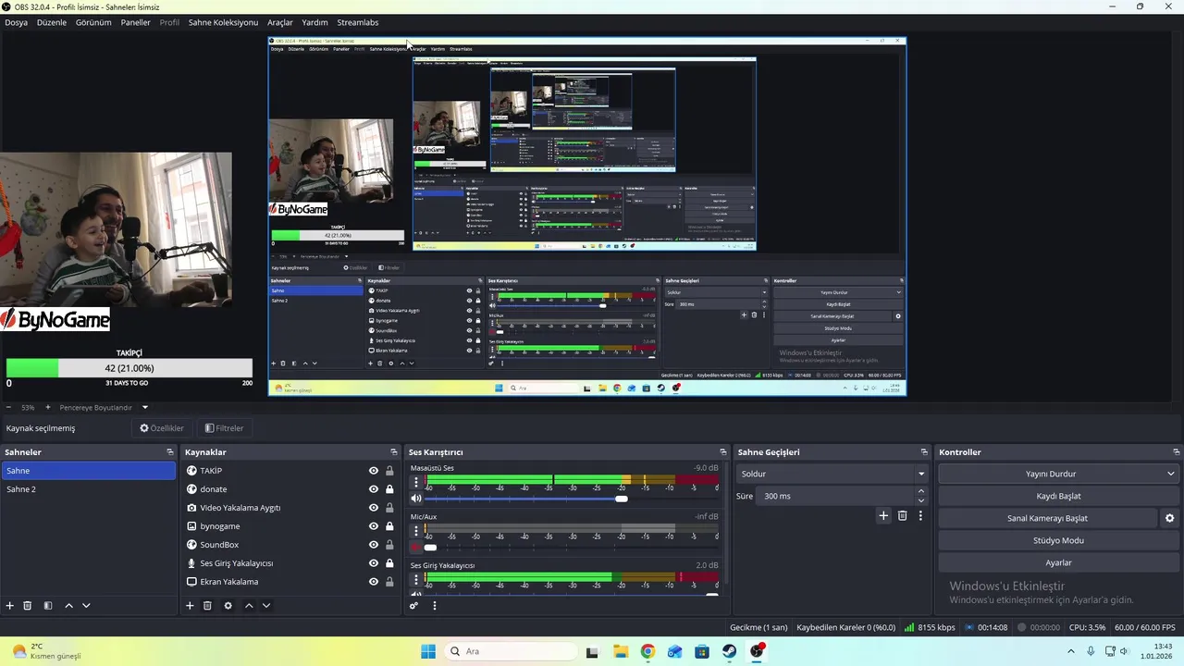The height and width of the screenshot is (666, 1184).
Task: Move scene up with the Sahneler up arrow
Action: [x=68, y=606]
